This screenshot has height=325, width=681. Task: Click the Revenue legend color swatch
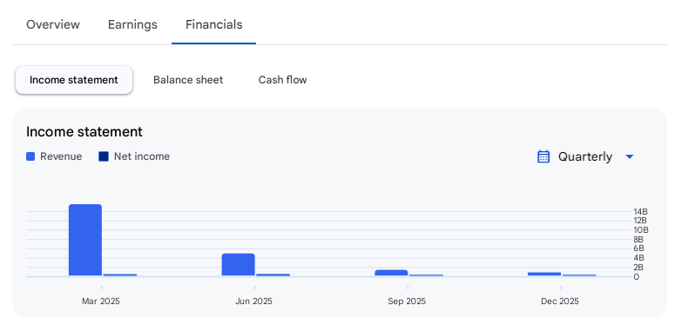coord(30,156)
